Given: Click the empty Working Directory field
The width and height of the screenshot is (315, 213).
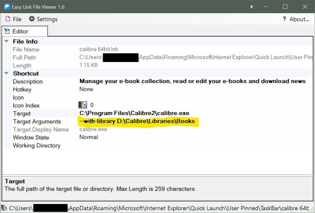Looking at the screenshot, I should click(195, 145).
